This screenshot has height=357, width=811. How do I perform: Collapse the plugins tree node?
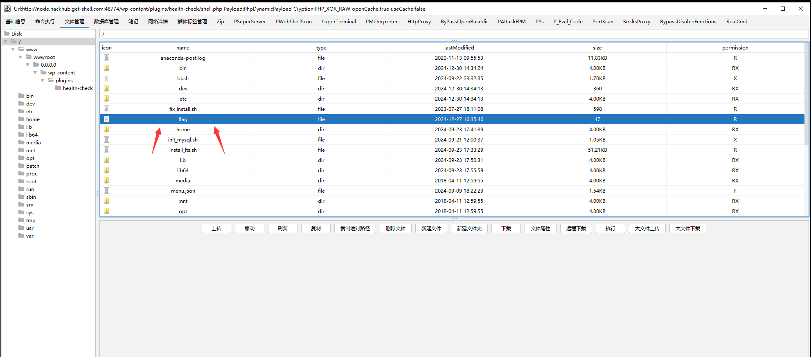click(x=43, y=81)
